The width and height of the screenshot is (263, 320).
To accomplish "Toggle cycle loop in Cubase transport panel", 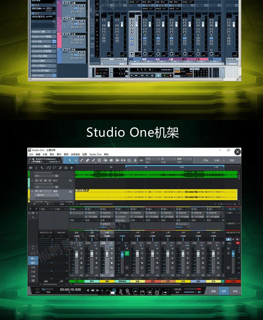I will [x=152, y=75].
